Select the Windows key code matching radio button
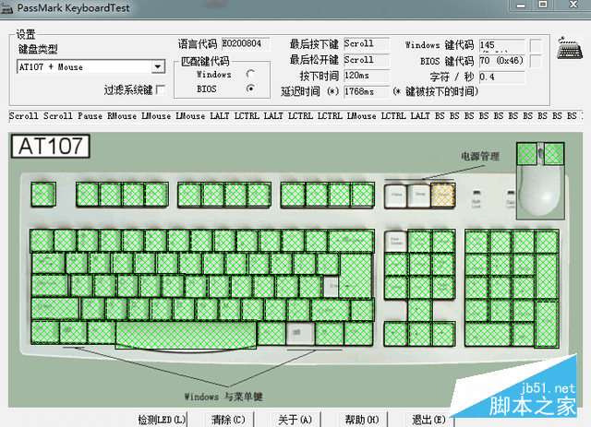The image size is (591, 427). (250, 74)
